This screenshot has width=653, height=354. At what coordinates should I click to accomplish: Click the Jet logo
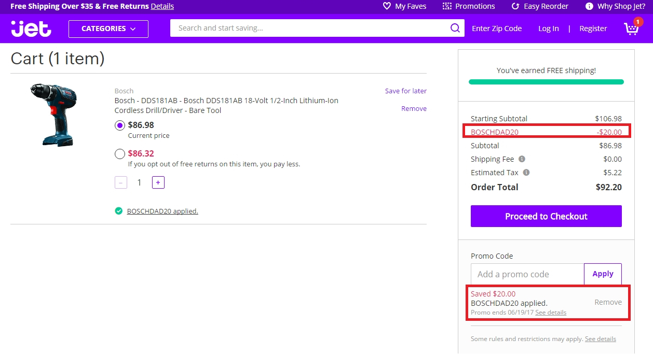pyautogui.click(x=31, y=29)
